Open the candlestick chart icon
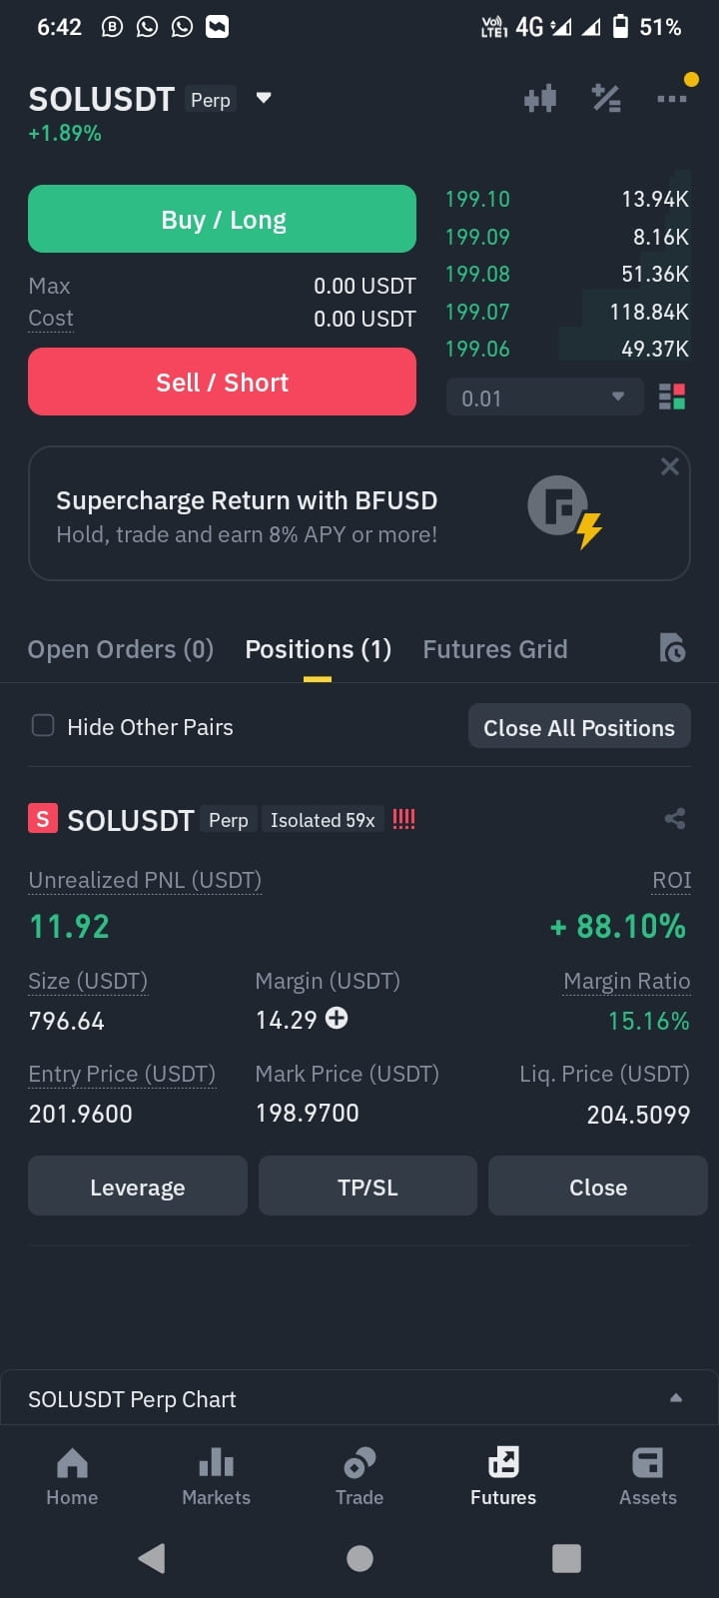The image size is (719, 1598). (x=540, y=98)
